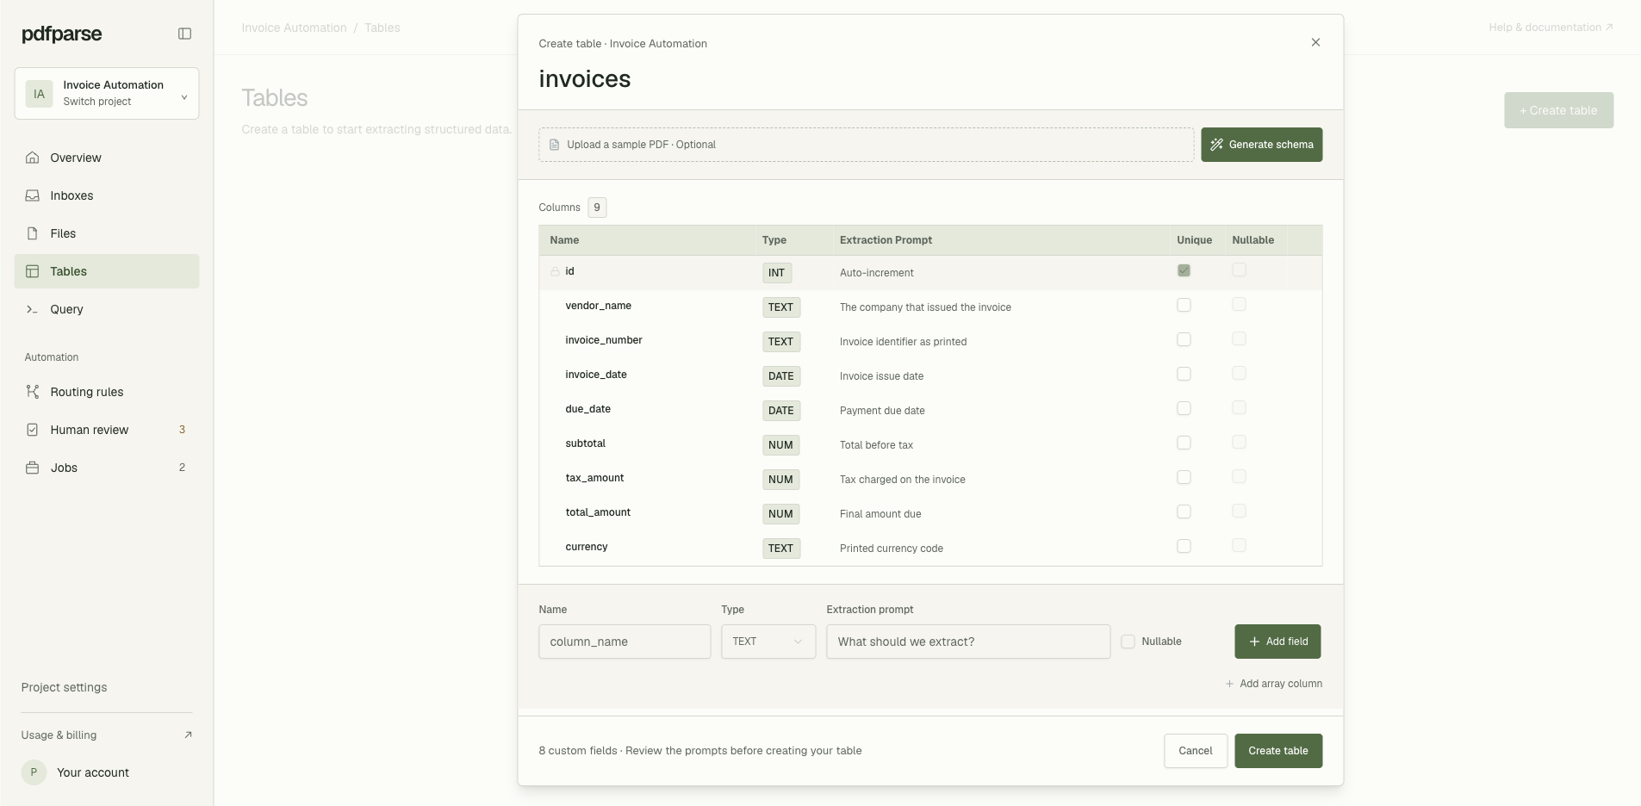Toggle the sidebar collapse icon
Viewport: 1641px width, 806px height.
[x=184, y=34]
